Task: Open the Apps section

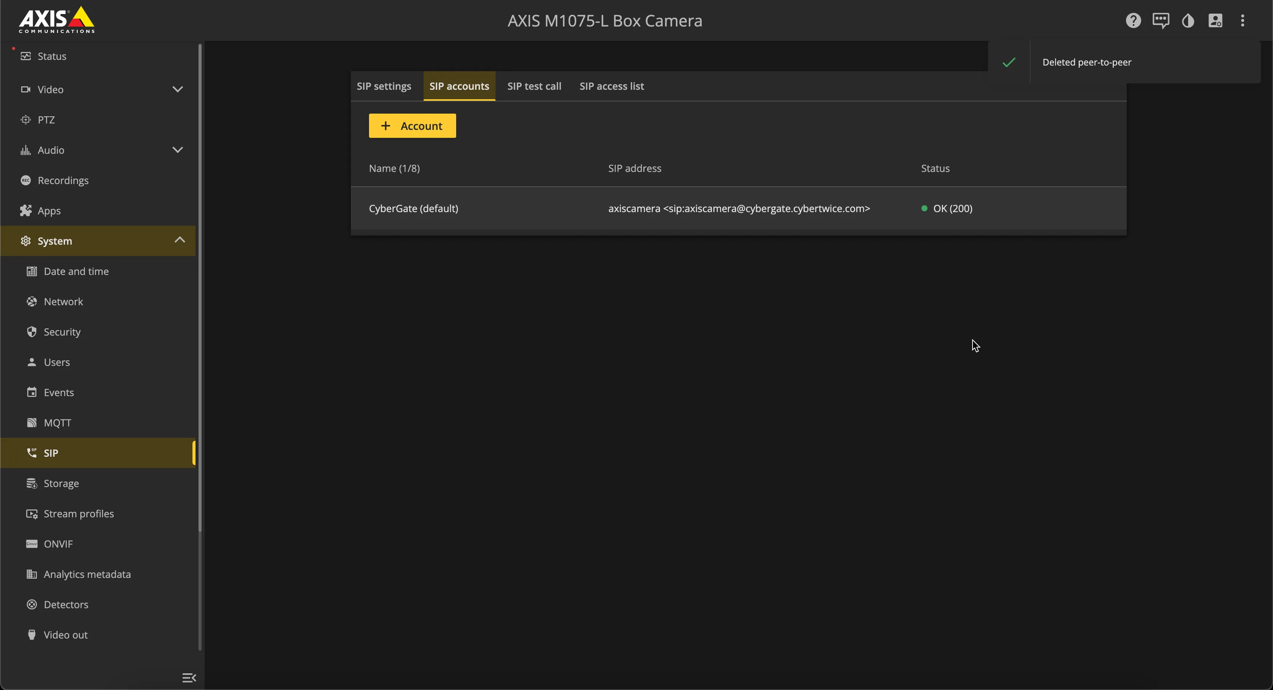Action: tap(98, 211)
